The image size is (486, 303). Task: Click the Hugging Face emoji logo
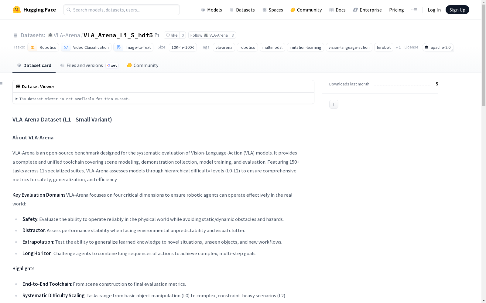[17, 10]
